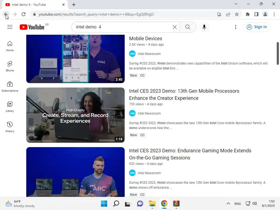
Task: Play the Intel ARC gaming thumbnail
Action: pos(75,172)
